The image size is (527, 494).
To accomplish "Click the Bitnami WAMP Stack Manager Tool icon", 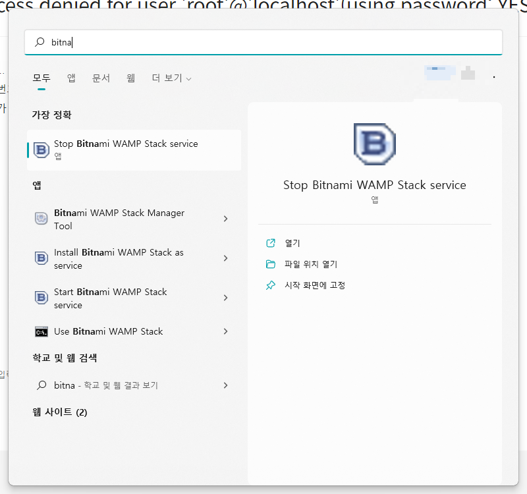I will tap(42, 219).
